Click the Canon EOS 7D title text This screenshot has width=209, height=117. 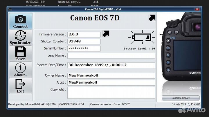pos(95,18)
